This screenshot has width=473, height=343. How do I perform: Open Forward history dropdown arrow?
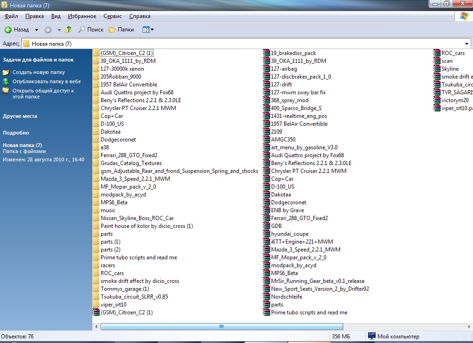pos(59,30)
